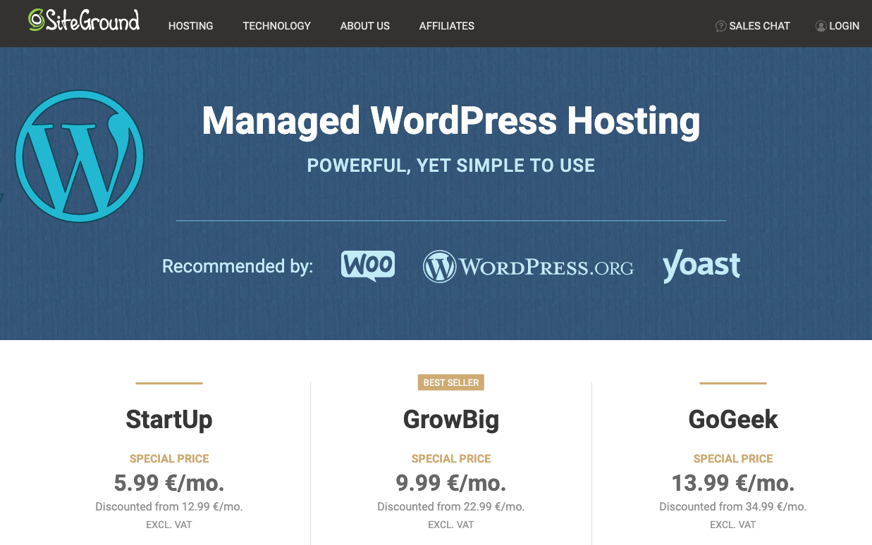Click the user avatar icon beside Login

click(x=821, y=25)
